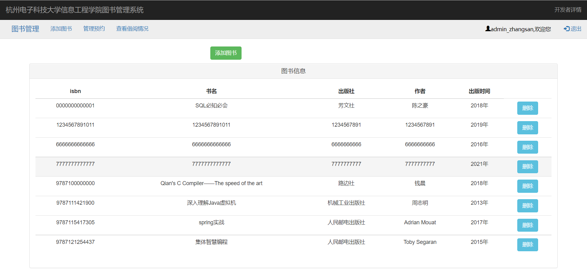
Task: Click the user icon beside admin_zhangsan
Action: tap(488, 29)
